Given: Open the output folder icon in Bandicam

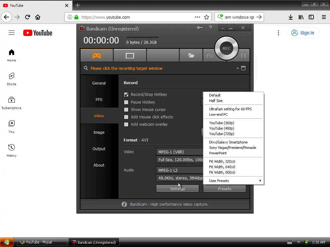Looking at the screenshot, I should pyautogui.click(x=191, y=55).
